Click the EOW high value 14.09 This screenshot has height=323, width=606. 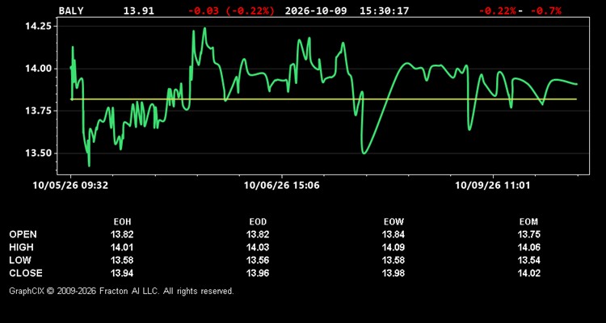393,247
